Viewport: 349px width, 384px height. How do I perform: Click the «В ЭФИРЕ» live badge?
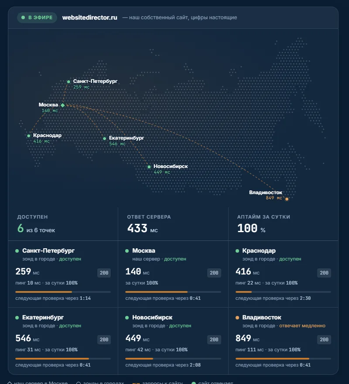coord(37,17)
